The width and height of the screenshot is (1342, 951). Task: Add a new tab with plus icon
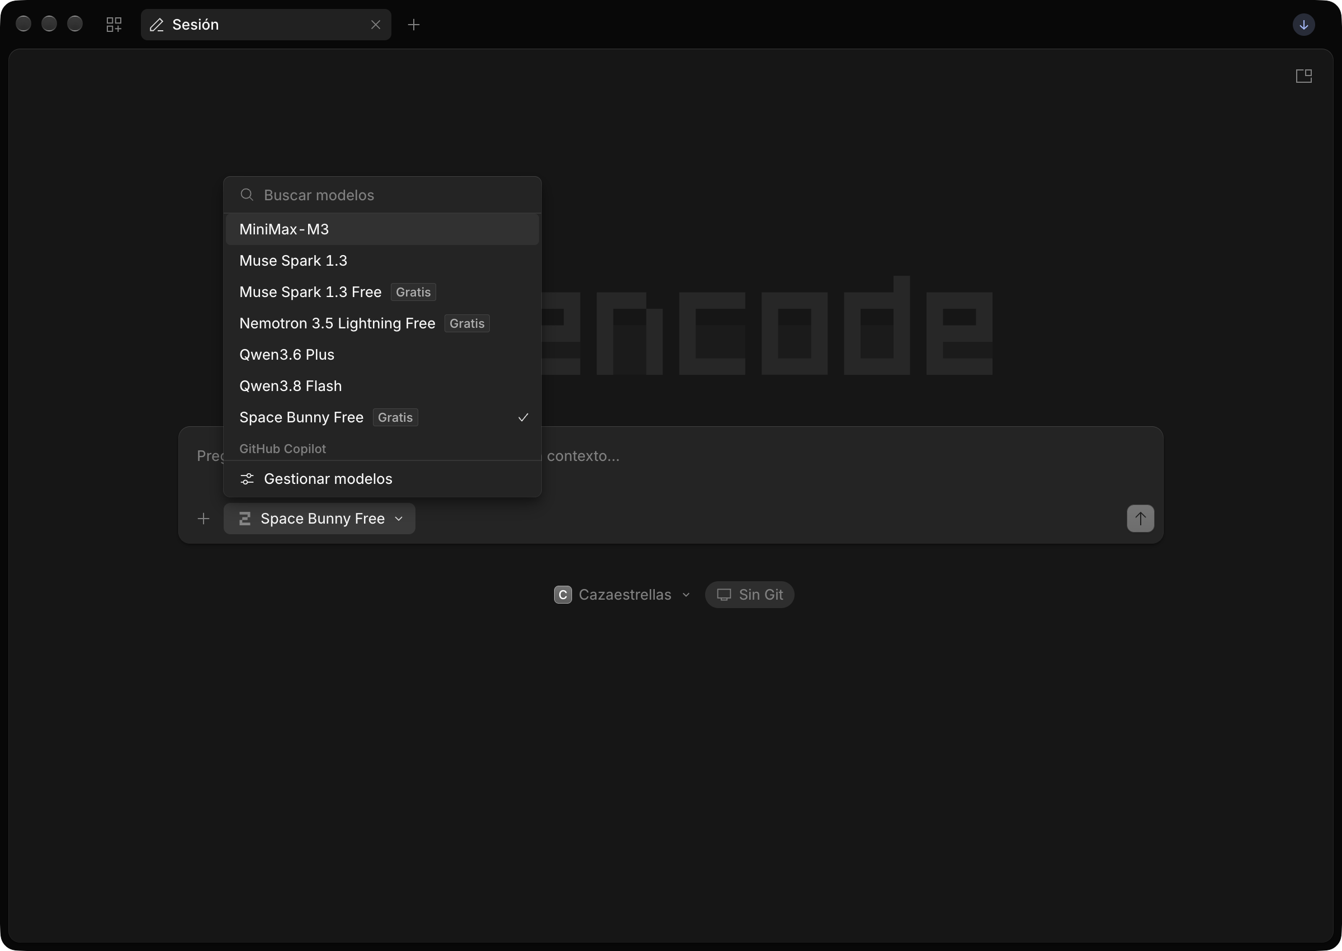[x=414, y=25]
